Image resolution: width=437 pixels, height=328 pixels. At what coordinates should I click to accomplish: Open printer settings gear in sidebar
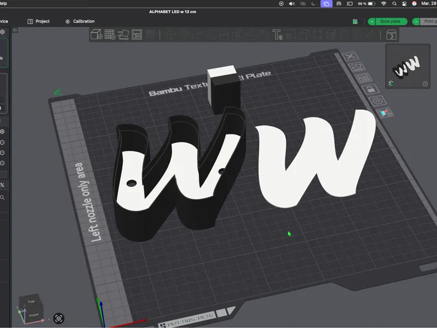click(x=3, y=32)
